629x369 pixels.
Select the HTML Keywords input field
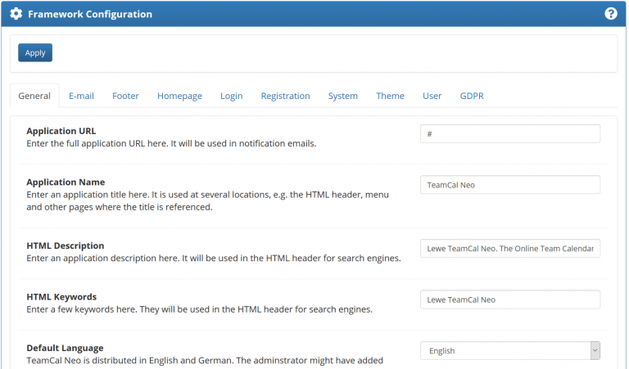click(509, 299)
